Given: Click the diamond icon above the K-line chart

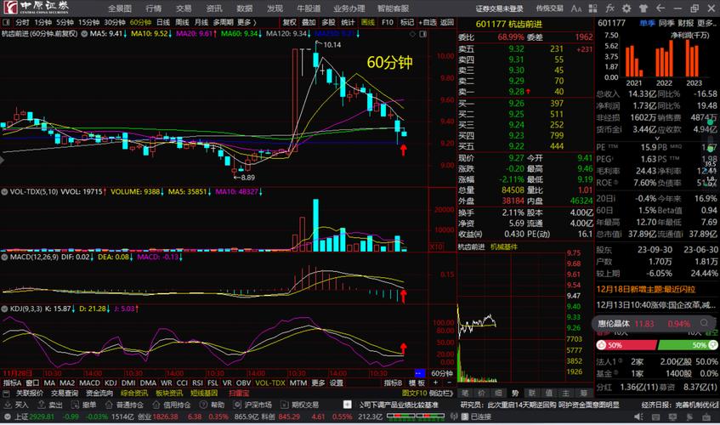Looking at the screenshot, I should [x=412, y=34].
